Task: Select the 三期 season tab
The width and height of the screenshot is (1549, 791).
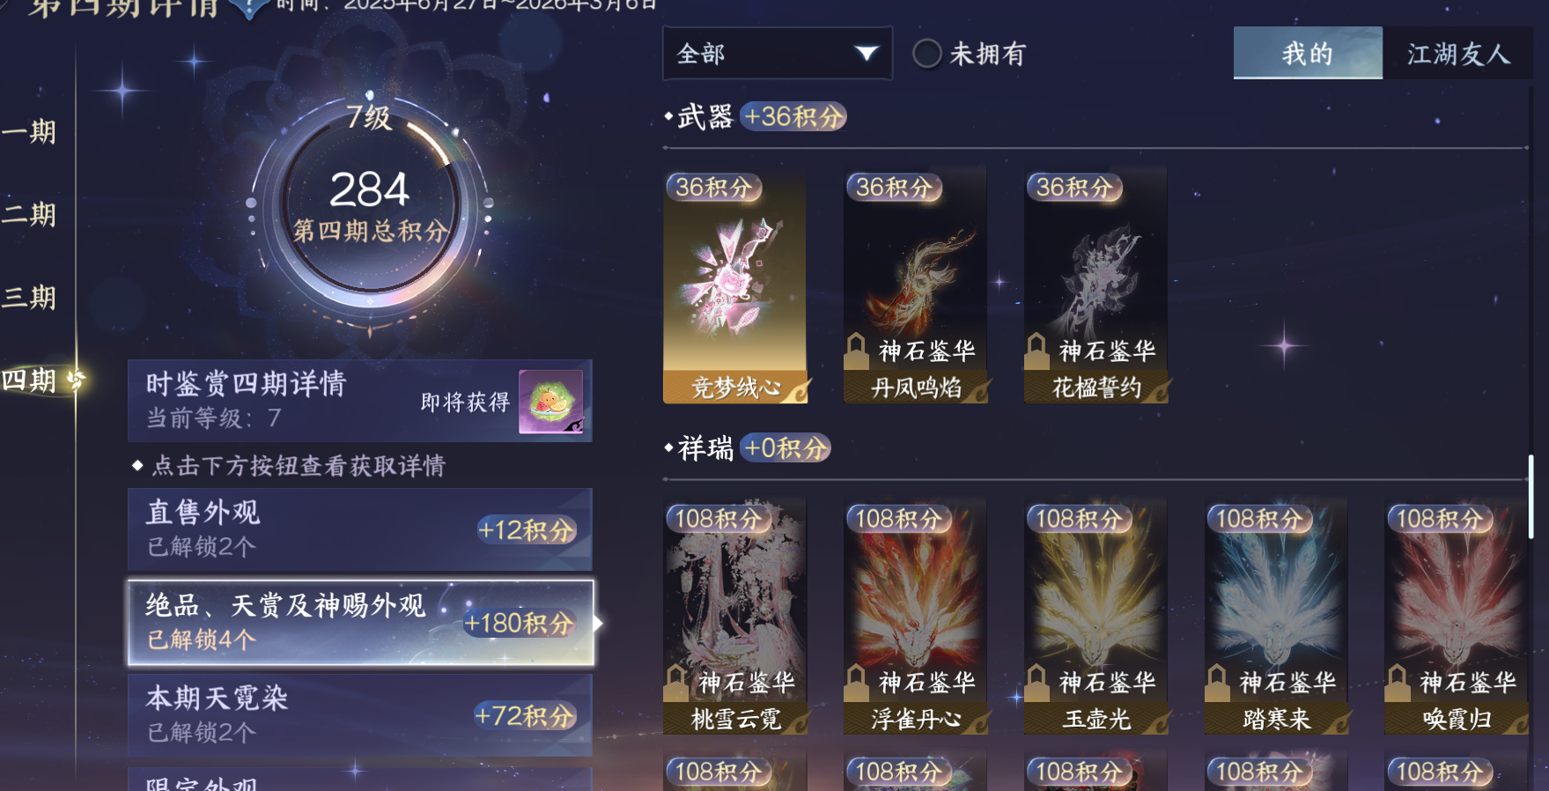Action: 30,297
